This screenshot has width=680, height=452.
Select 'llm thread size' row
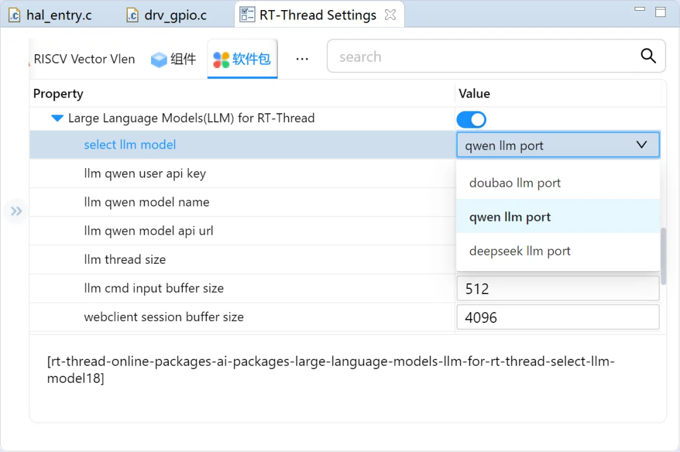(242, 259)
